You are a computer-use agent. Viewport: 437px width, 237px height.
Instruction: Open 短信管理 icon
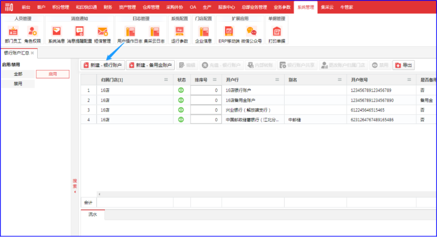click(102, 34)
